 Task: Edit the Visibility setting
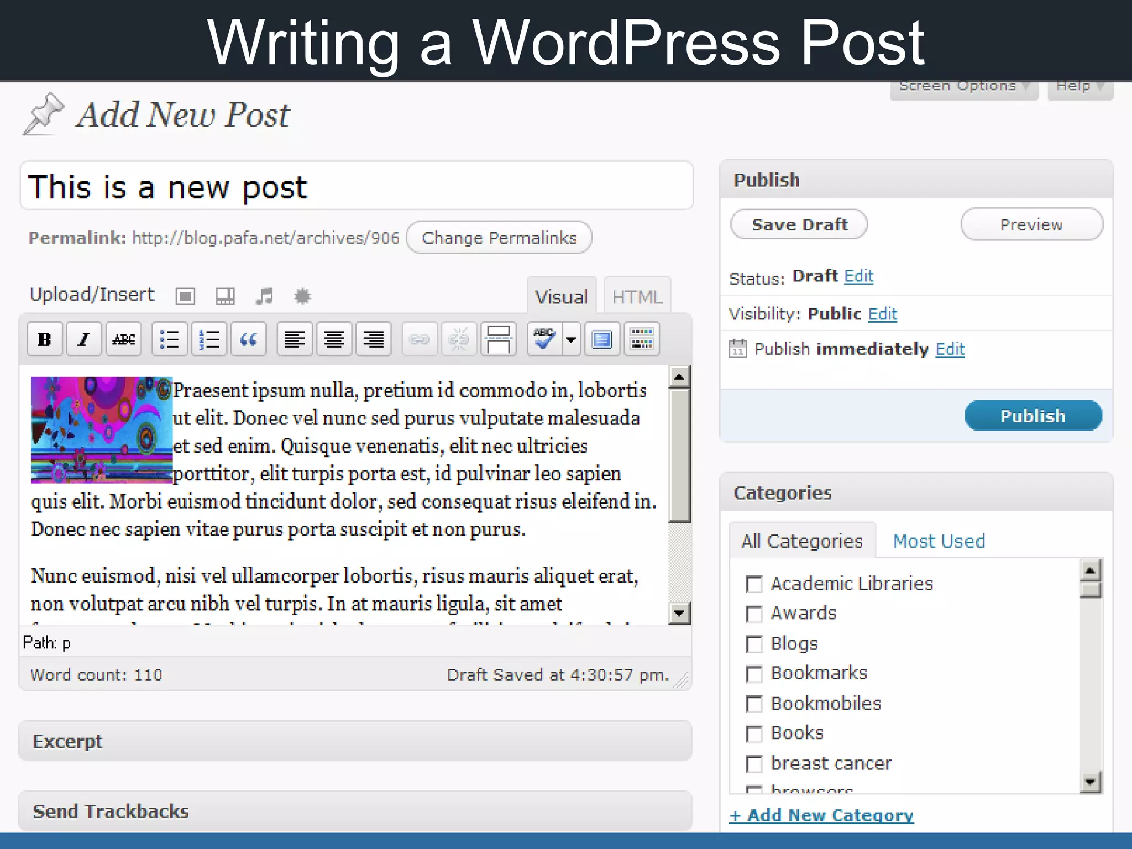click(883, 313)
